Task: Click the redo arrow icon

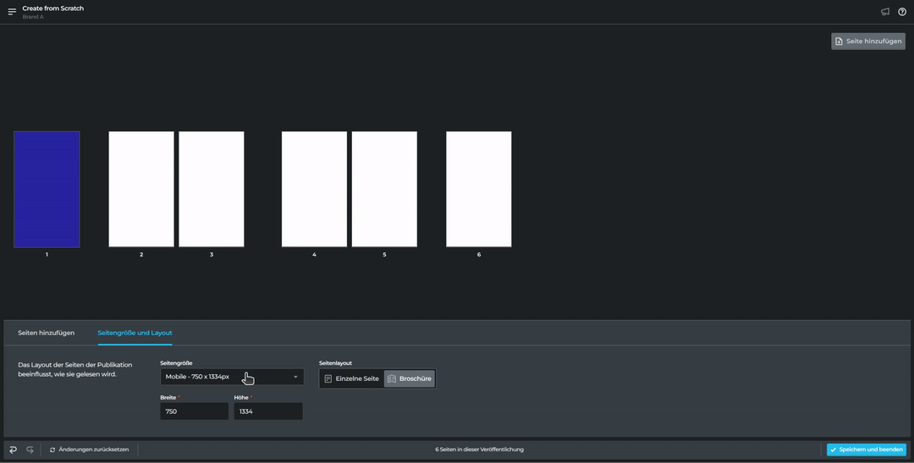Action: pos(30,449)
